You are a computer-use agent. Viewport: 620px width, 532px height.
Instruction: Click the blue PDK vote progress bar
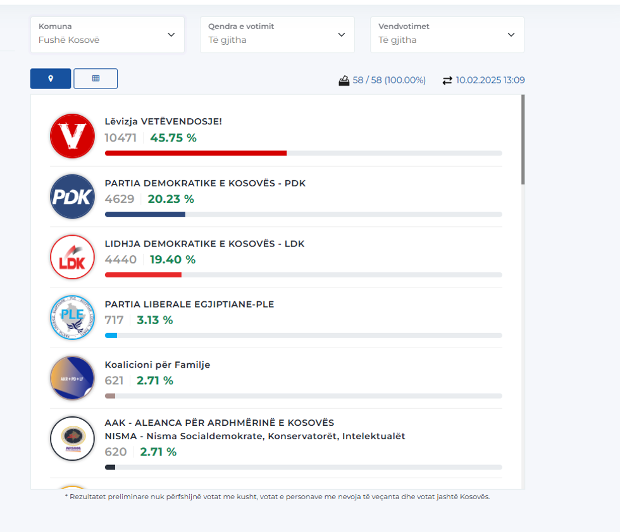145,214
